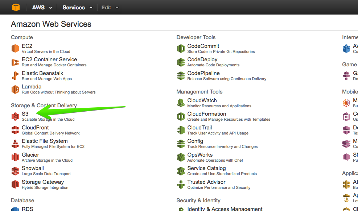Select the red S3 bucket icon
Viewport: 358px width, 211px height.
15,116
